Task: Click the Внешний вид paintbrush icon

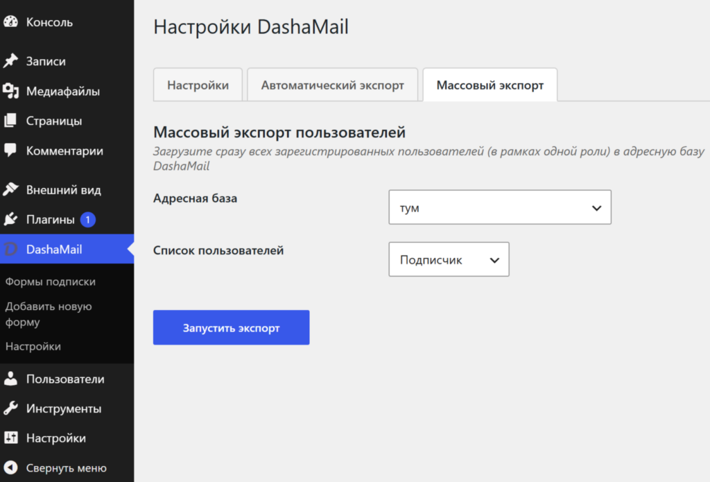Action: pyautogui.click(x=10, y=189)
